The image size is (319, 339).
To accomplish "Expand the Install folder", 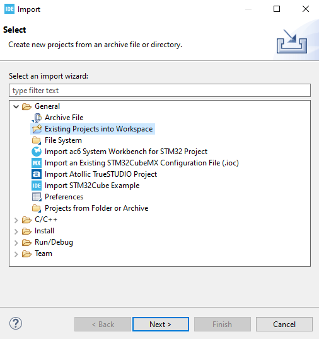I will coord(16,231).
